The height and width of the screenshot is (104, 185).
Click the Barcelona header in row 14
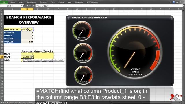[x=27, y=51]
